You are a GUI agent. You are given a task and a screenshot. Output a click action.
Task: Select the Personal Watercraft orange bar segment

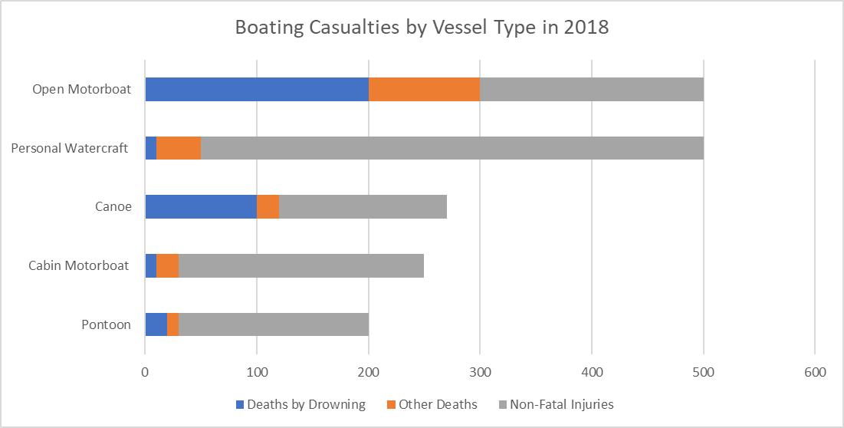[x=179, y=148]
